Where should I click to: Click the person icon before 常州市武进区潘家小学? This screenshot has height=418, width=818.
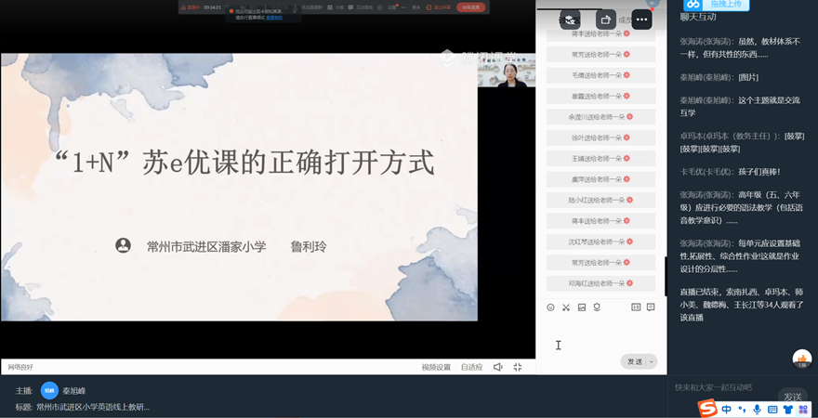(x=123, y=245)
